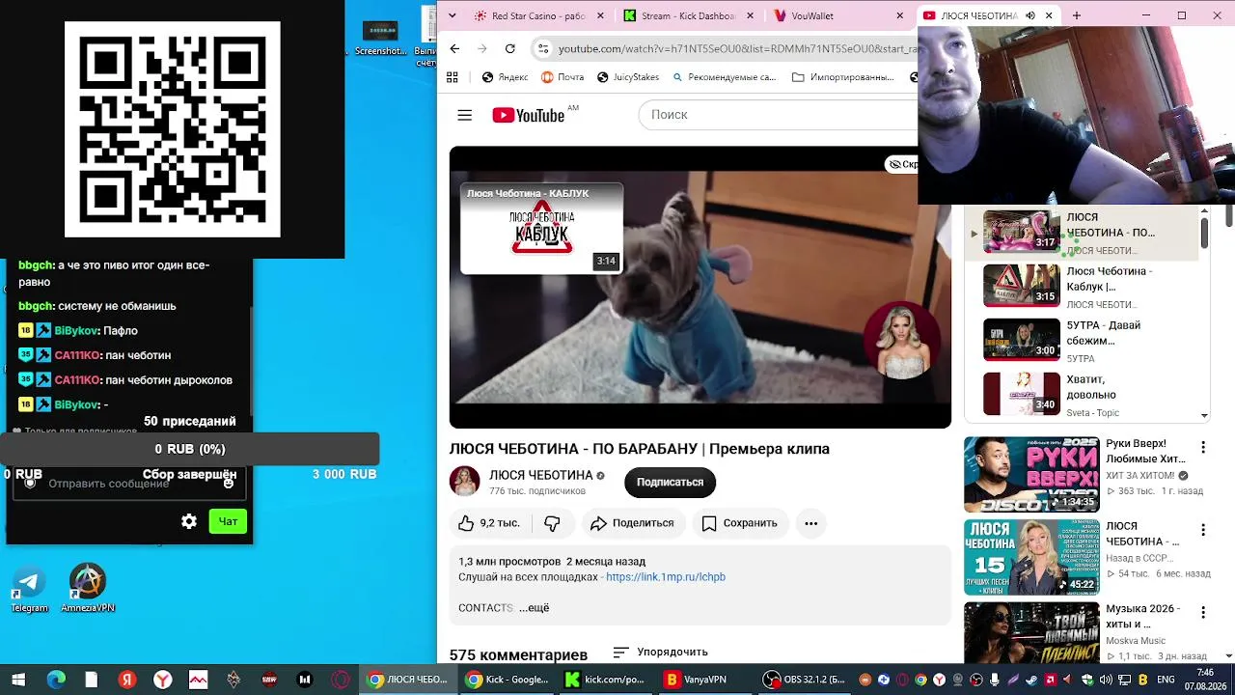
Task: Dislike the video with thumbs-down
Action: [x=552, y=523]
